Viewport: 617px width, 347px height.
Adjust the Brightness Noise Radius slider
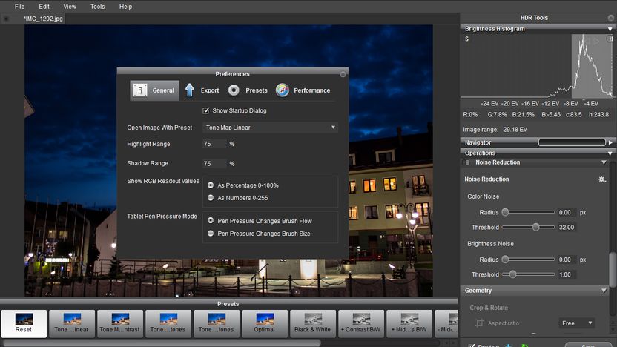pyautogui.click(x=505, y=260)
